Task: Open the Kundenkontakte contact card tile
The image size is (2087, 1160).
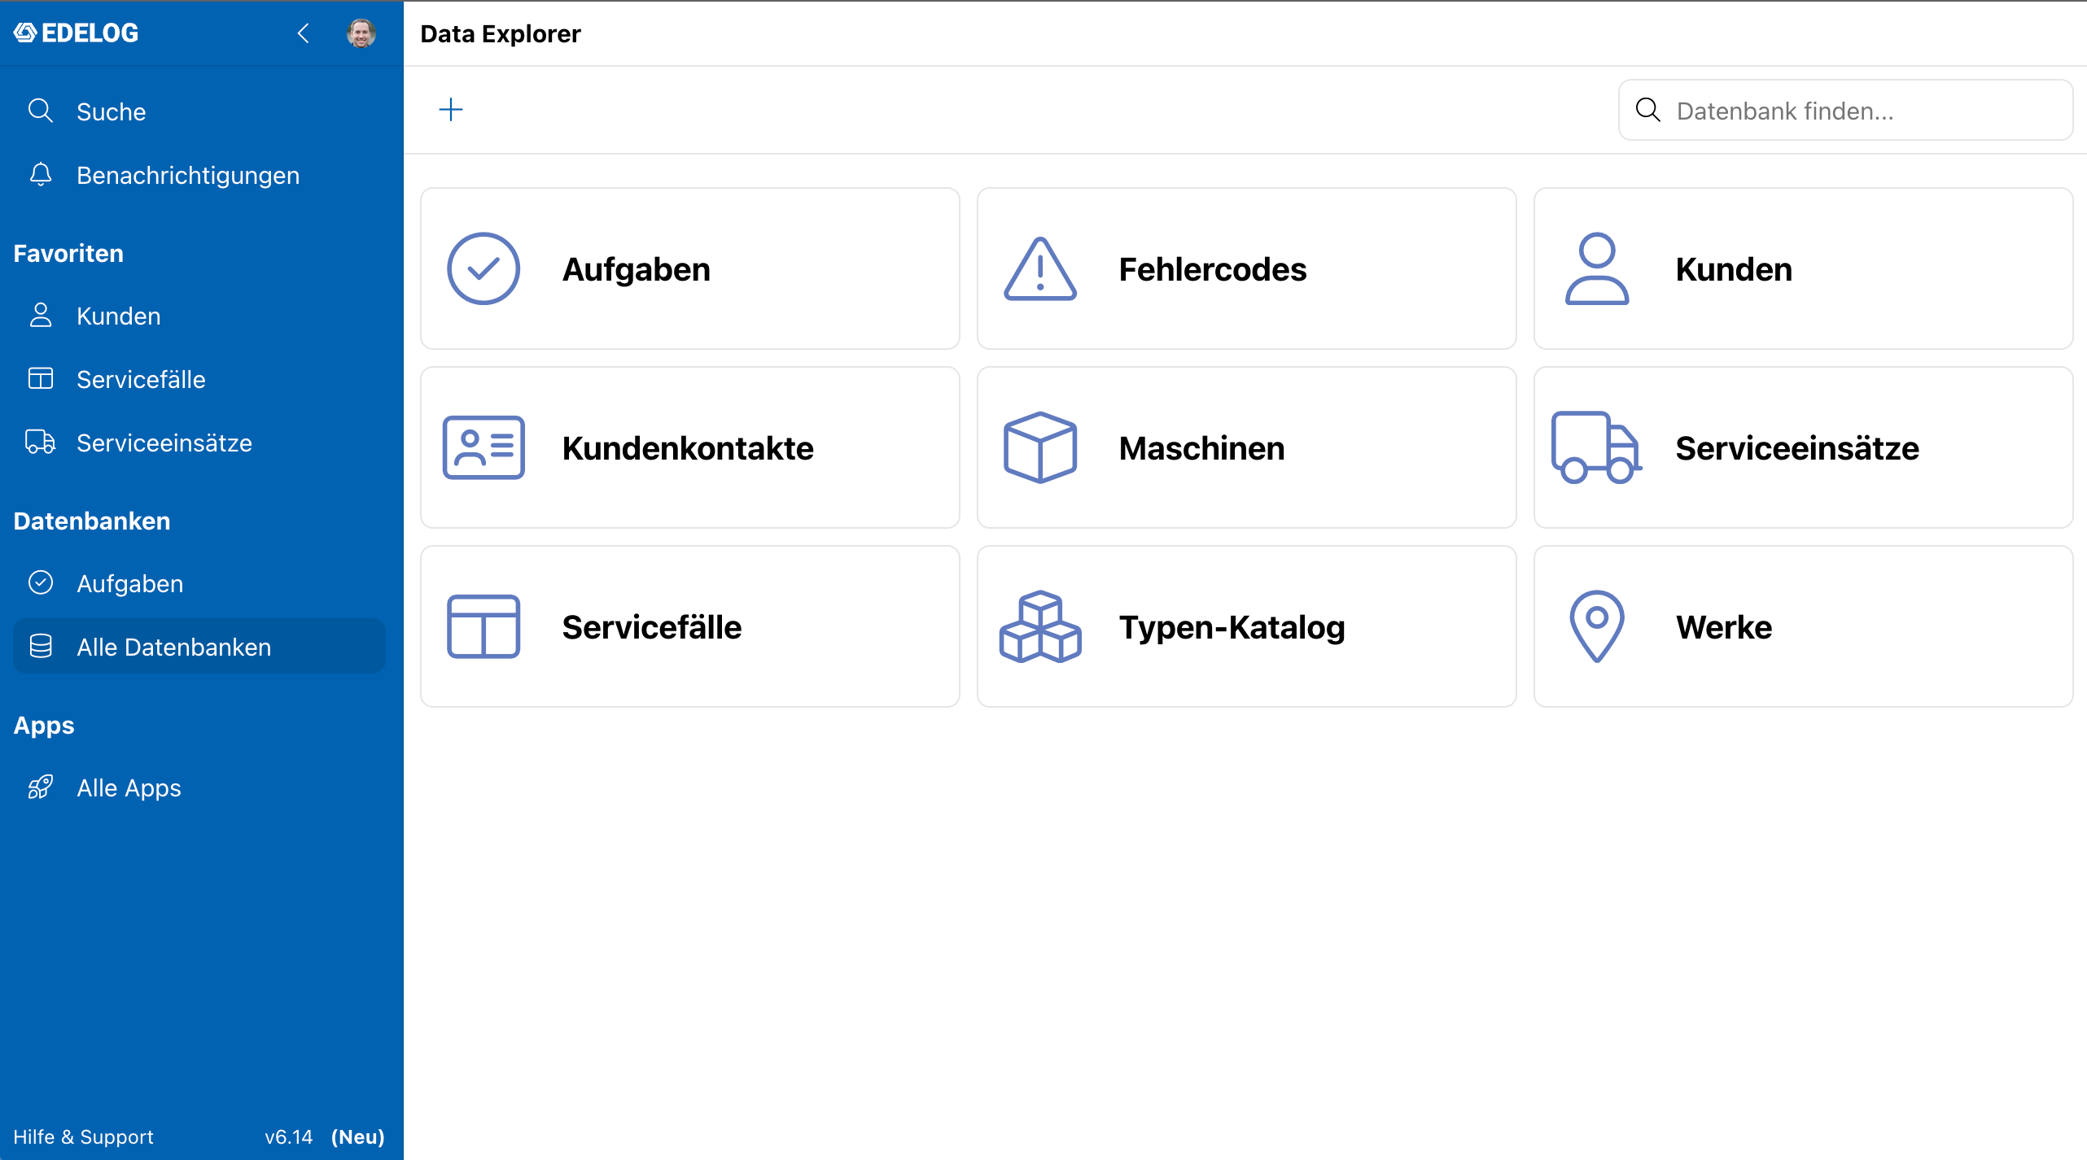Action: [689, 447]
